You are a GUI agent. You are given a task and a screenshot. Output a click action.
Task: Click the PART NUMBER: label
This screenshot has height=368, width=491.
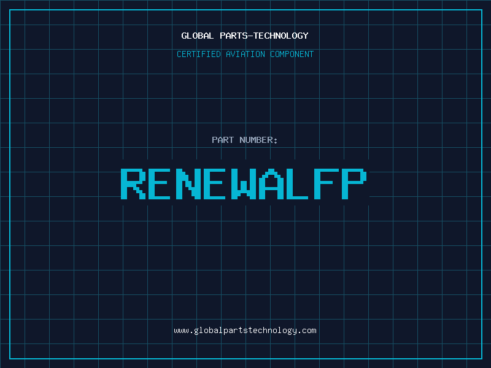(x=245, y=140)
